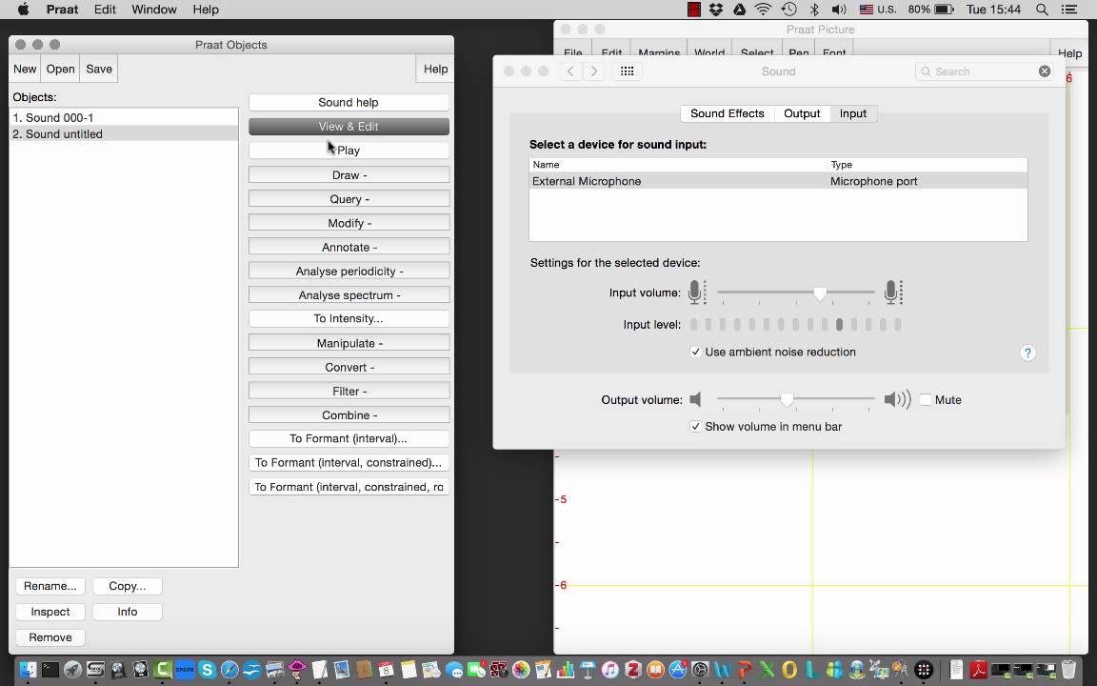Click the Rename... button

50,586
